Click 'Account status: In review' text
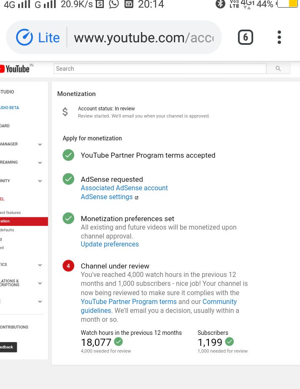 click(106, 108)
